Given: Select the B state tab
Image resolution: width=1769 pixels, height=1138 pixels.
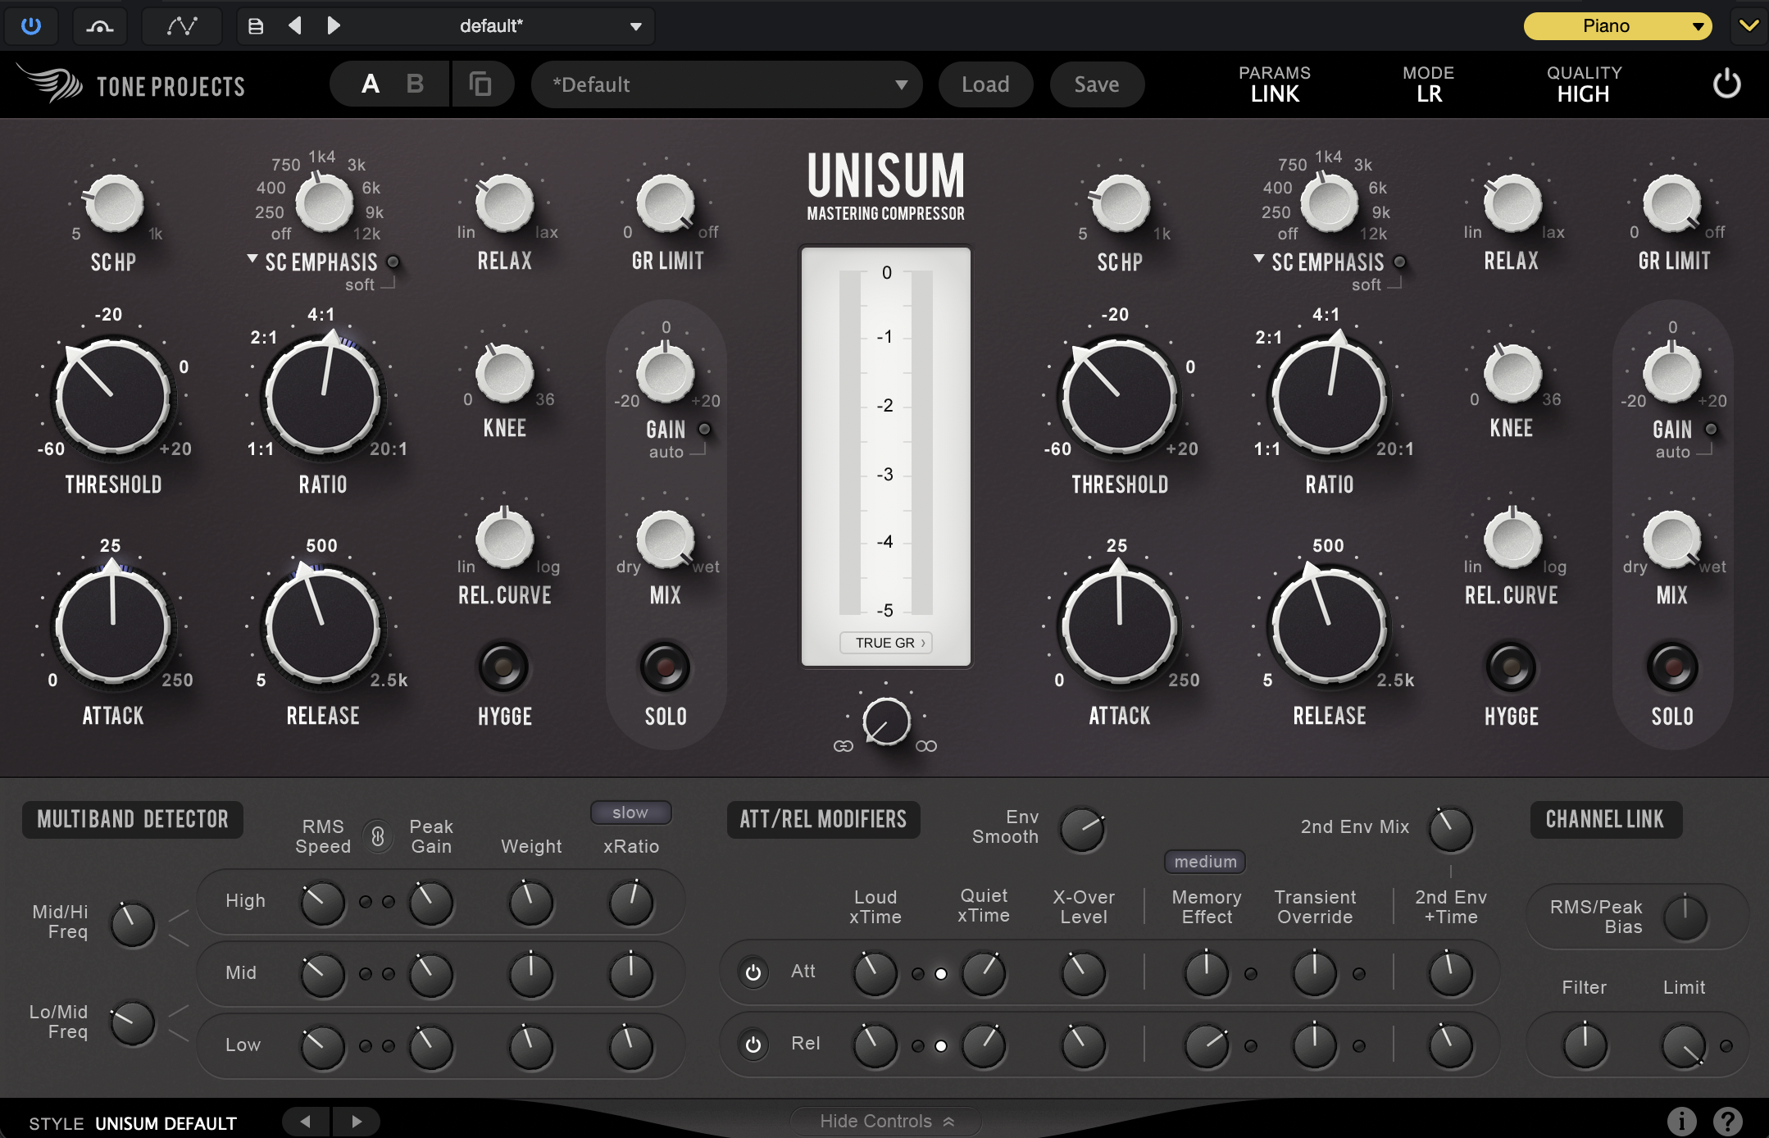Looking at the screenshot, I should click(x=415, y=84).
